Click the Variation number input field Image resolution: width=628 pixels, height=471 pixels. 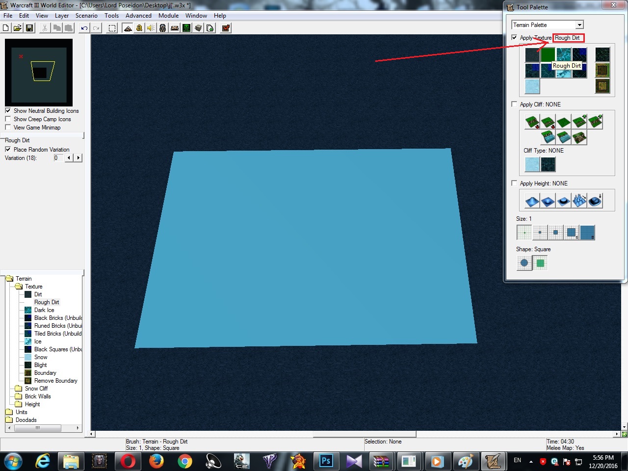point(58,158)
